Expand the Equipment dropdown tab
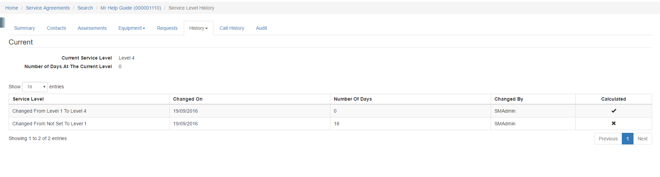660x177 pixels. pyautogui.click(x=131, y=28)
